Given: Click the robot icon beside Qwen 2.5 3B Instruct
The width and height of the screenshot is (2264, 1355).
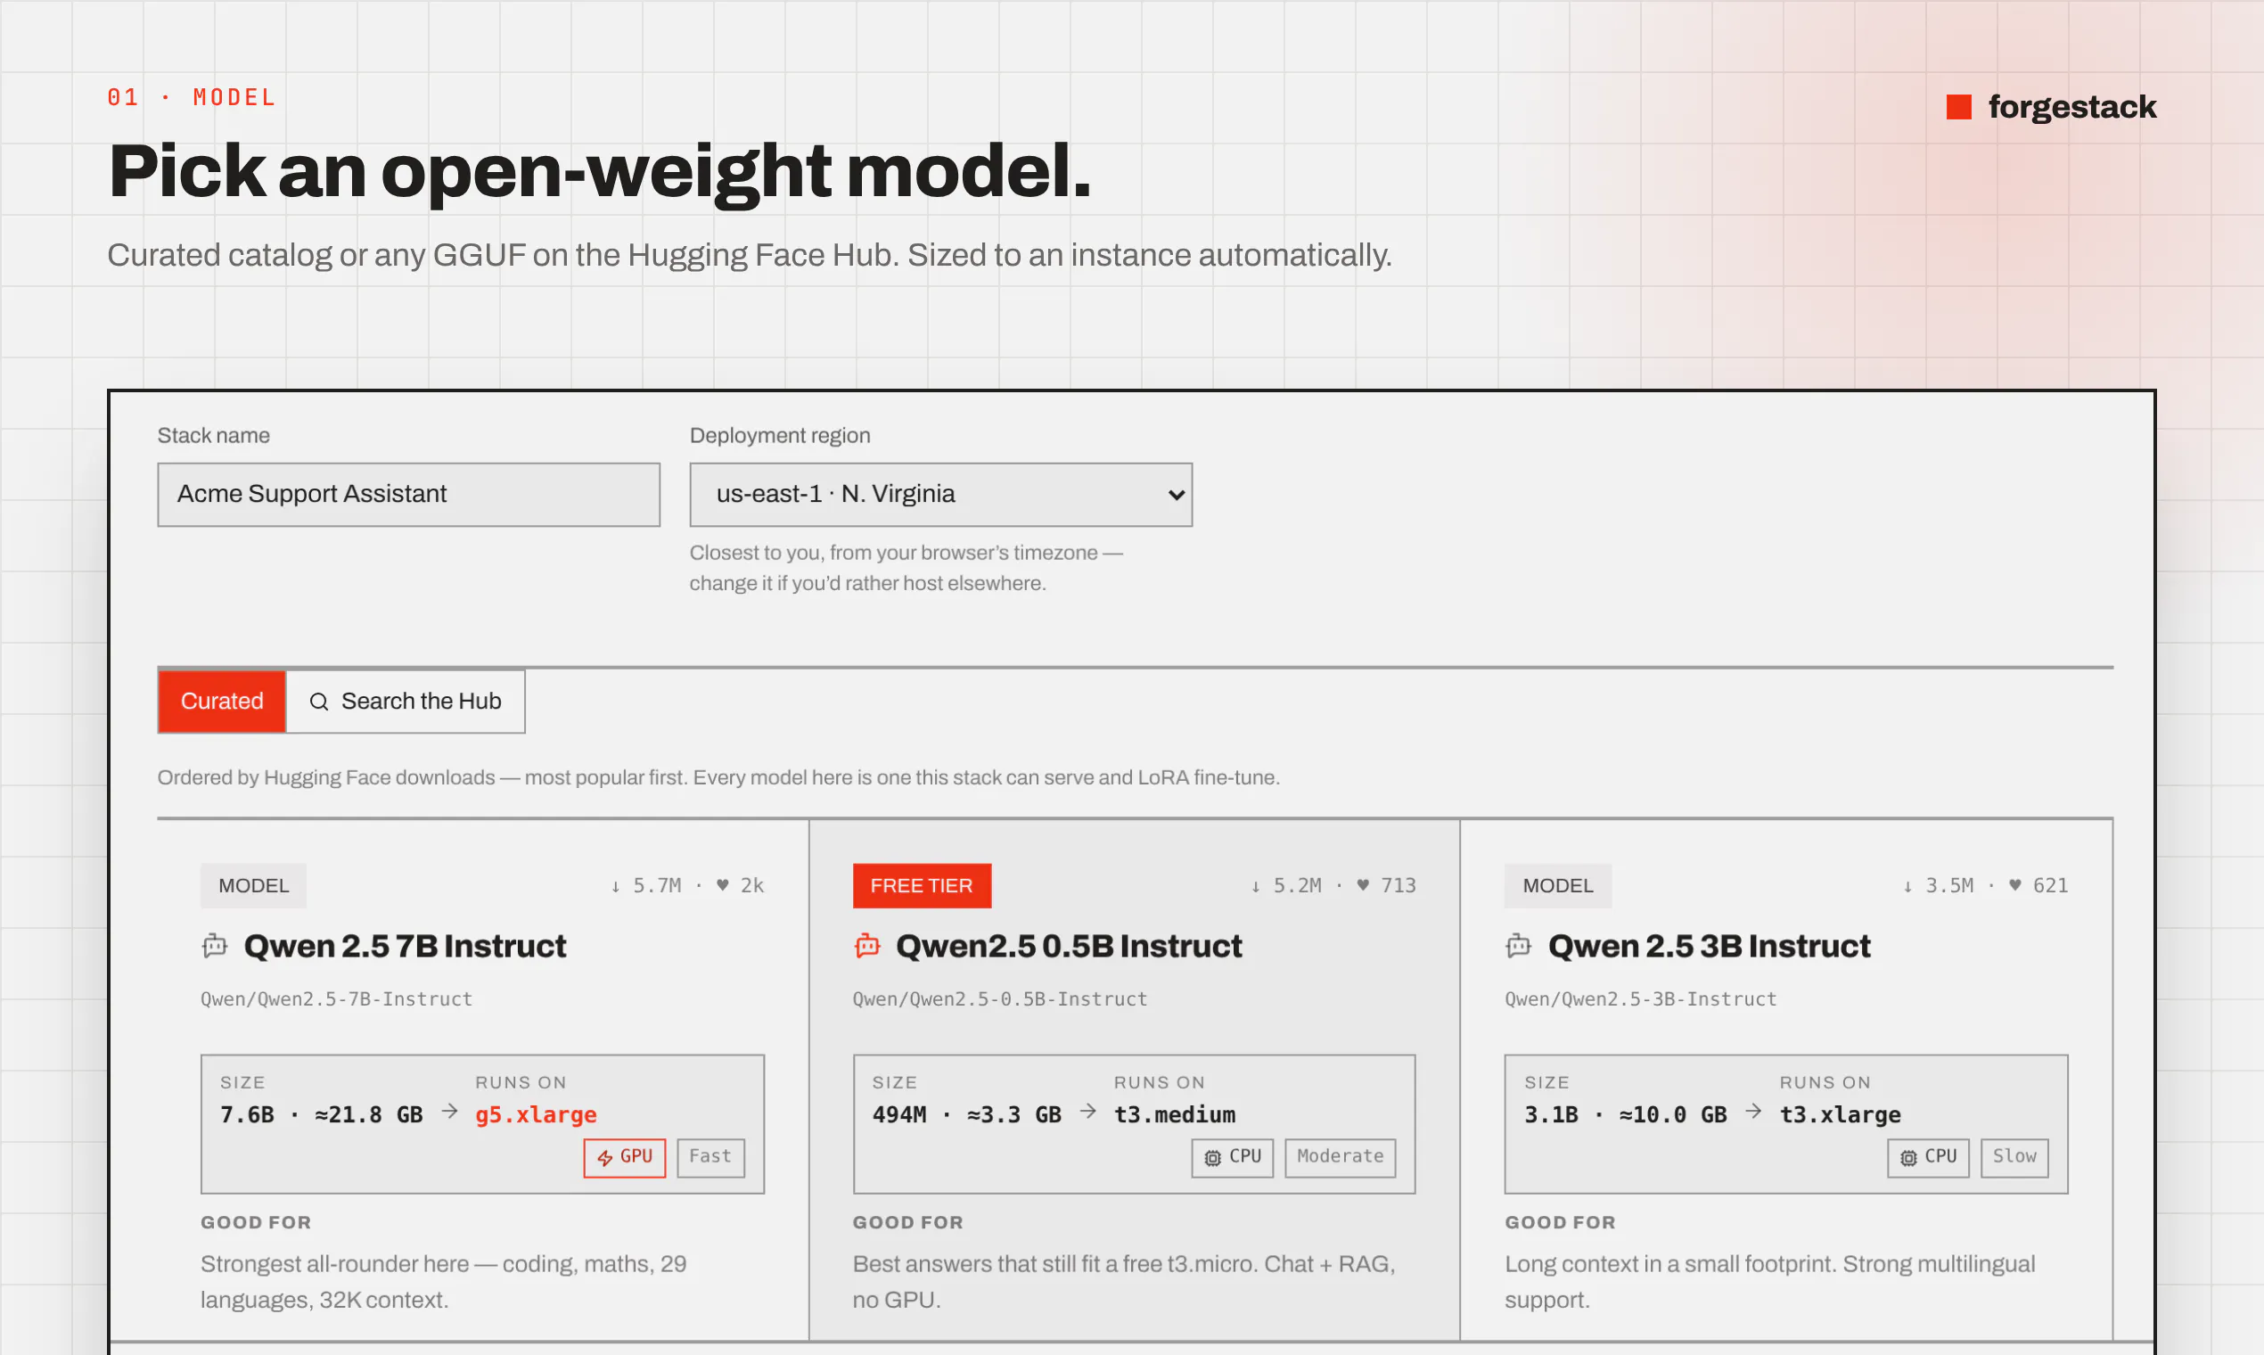Looking at the screenshot, I should point(1518,946).
